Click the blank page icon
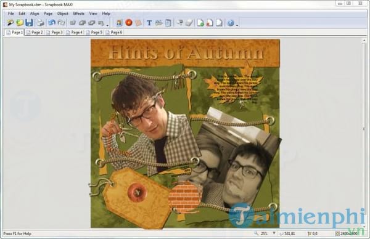The image size is (370, 239). click(219, 23)
